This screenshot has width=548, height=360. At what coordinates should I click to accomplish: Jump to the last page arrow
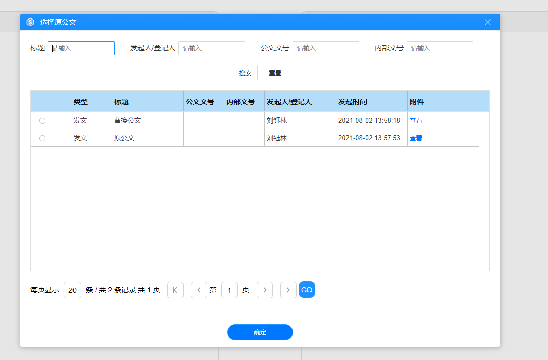click(x=288, y=290)
